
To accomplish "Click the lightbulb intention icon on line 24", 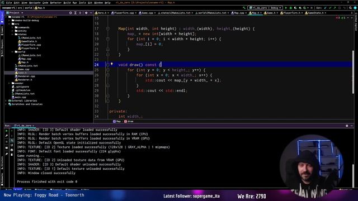I will pos(112,64).
